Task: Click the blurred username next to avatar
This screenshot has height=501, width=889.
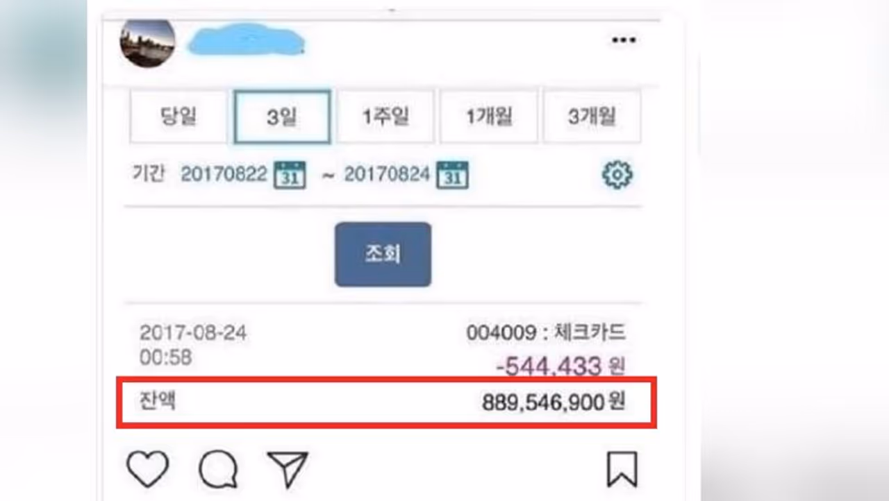Action: pos(247,41)
